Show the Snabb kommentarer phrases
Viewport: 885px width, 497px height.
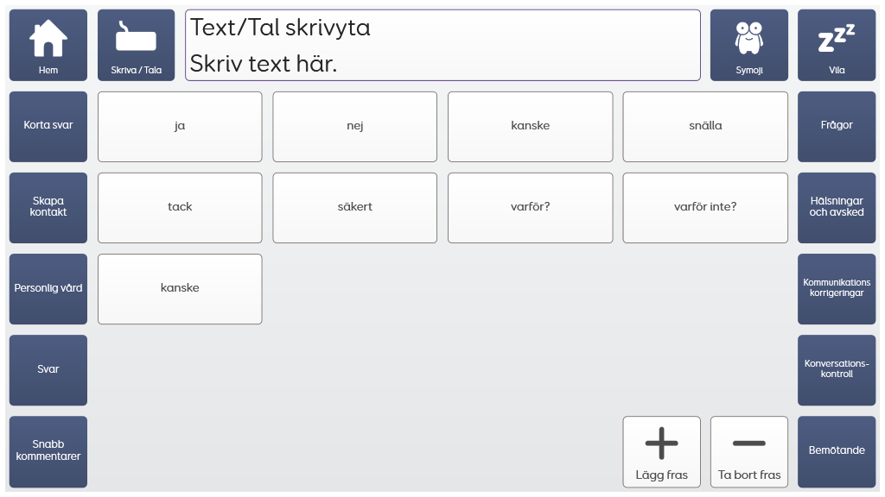pos(48,451)
